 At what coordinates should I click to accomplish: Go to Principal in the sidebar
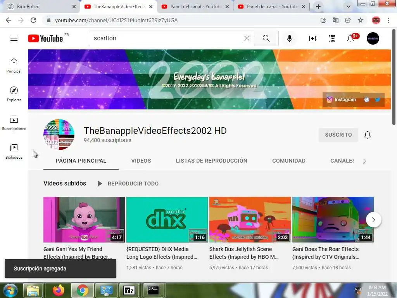tap(14, 66)
